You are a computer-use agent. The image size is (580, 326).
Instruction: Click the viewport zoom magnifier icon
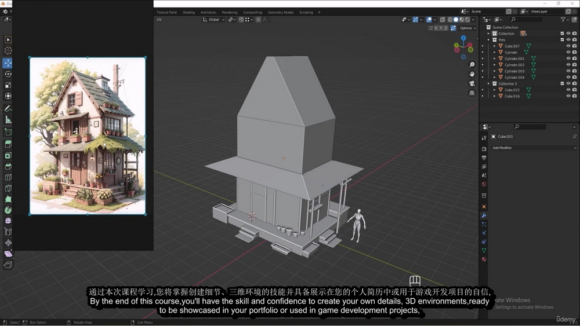coord(472,65)
